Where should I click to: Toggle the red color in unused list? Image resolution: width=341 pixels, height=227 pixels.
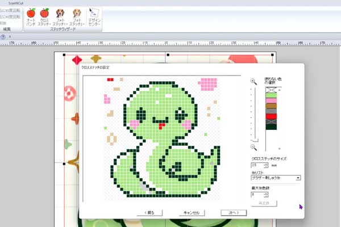point(271,116)
